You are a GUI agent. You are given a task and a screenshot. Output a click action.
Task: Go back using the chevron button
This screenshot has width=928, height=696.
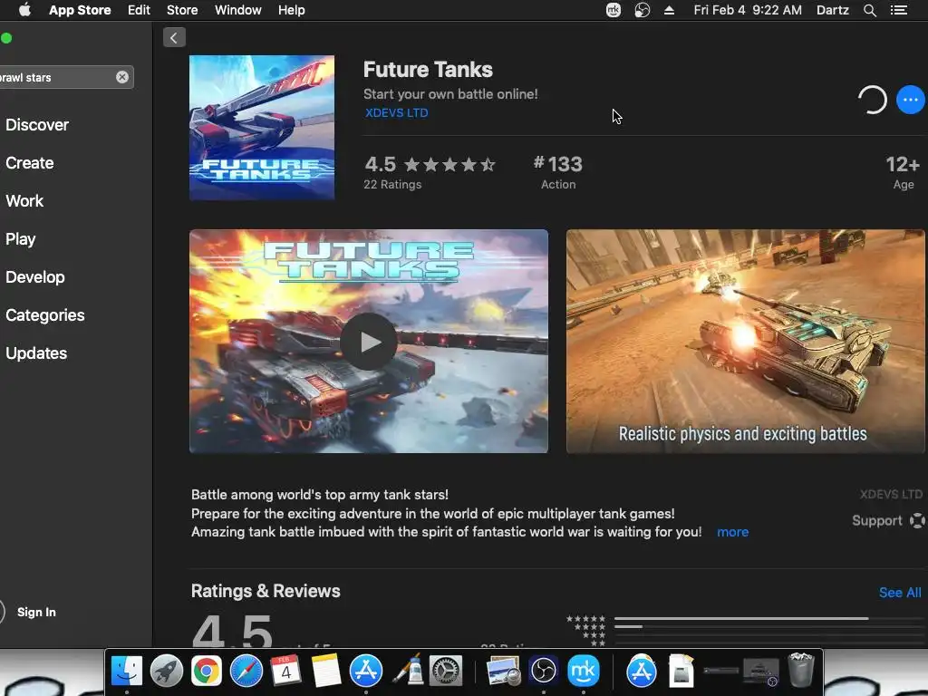[174, 38]
